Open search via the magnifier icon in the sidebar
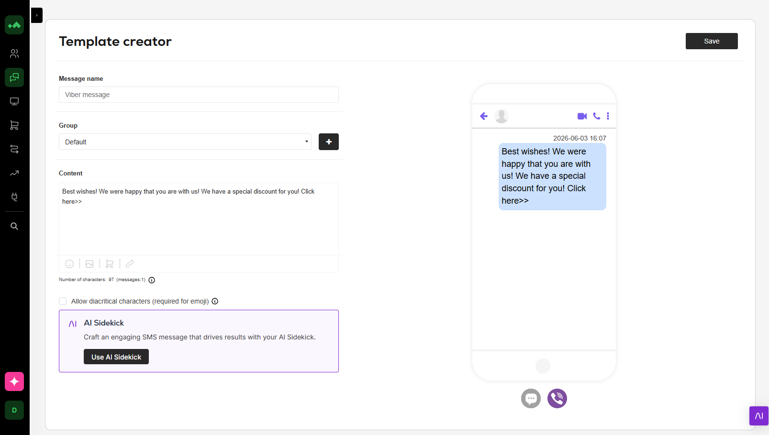This screenshot has width=769, height=435. 14,226
